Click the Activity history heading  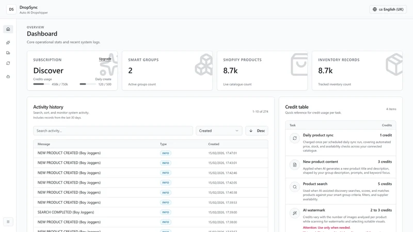coord(48,107)
